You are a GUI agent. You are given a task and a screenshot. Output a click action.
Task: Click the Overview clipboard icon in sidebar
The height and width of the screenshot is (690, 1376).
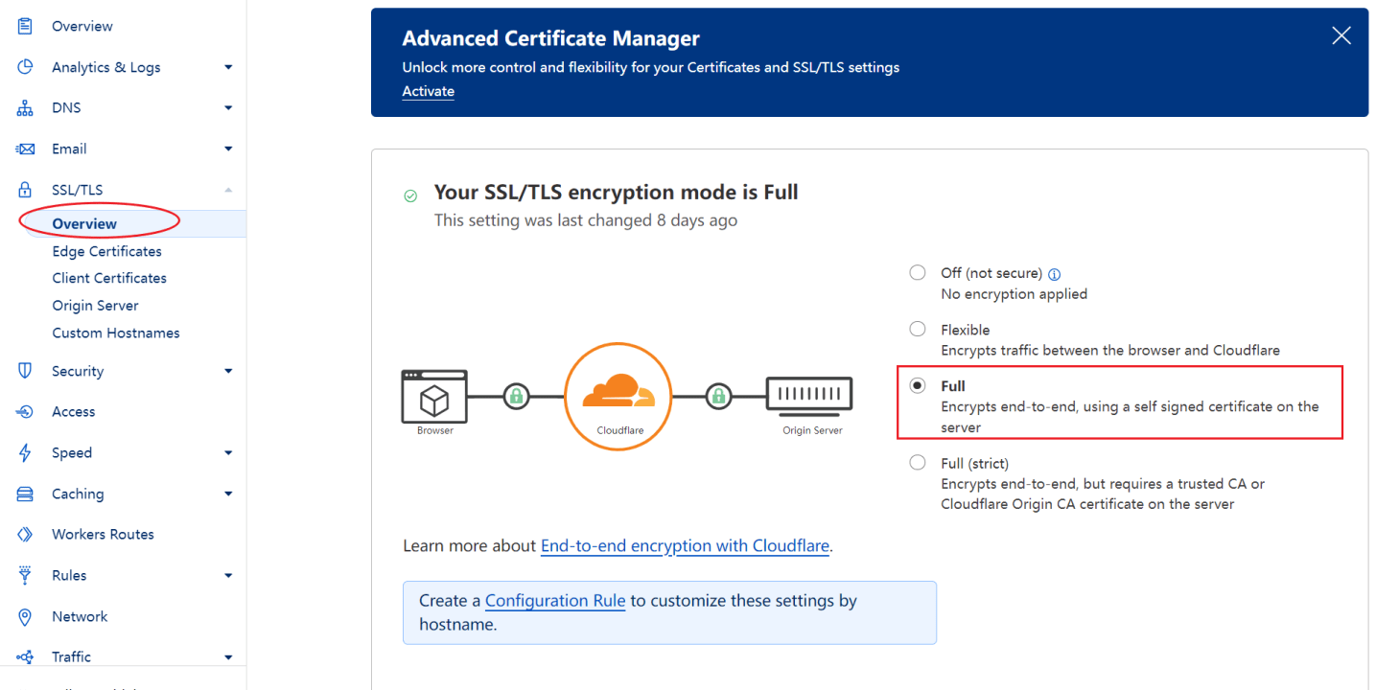pos(25,26)
